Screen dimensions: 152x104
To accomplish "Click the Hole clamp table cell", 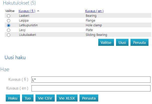I will tap(94, 25).
